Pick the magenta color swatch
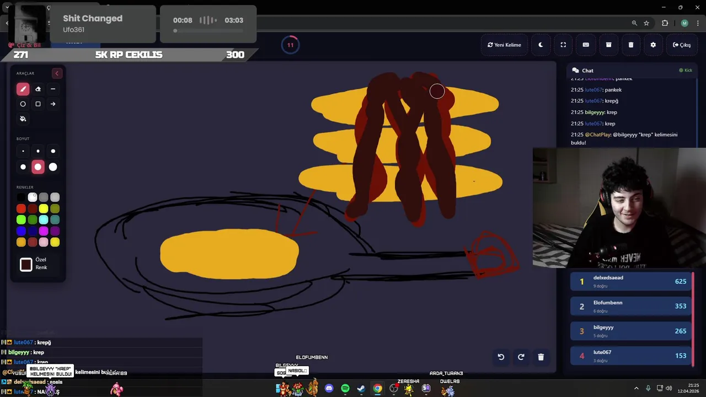The height and width of the screenshot is (397, 706). click(44, 231)
